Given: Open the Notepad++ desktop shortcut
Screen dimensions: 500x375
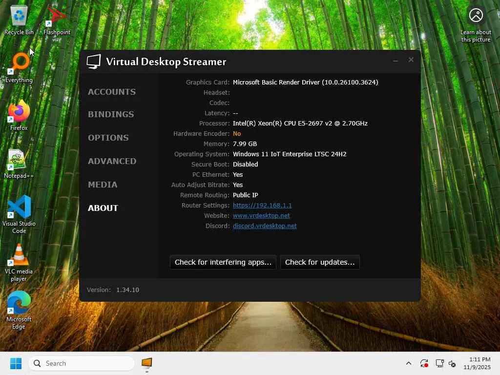Looking at the screenshot, I should pos(19,164).
